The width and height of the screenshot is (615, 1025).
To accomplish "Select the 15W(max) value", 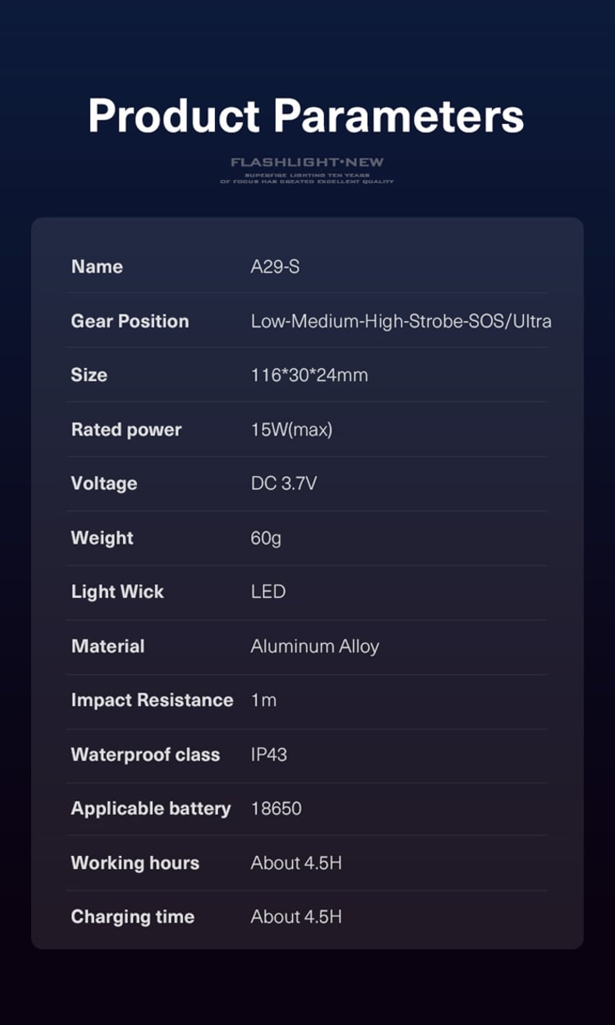I will coord(291,429).
